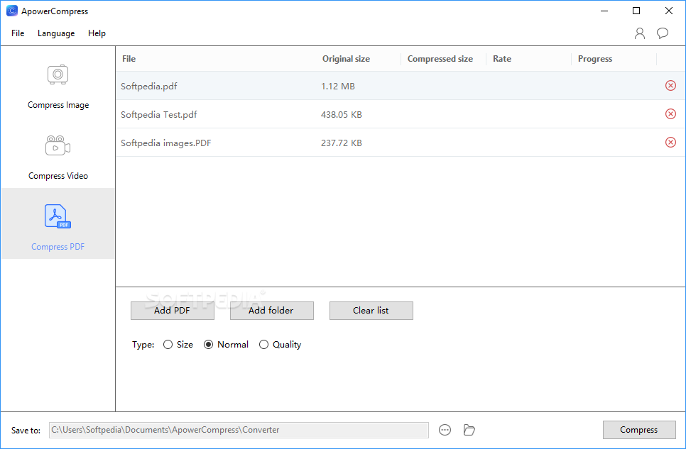Choose the Size compression type
This screenshot has height=449, width=686.
(168, 345)
